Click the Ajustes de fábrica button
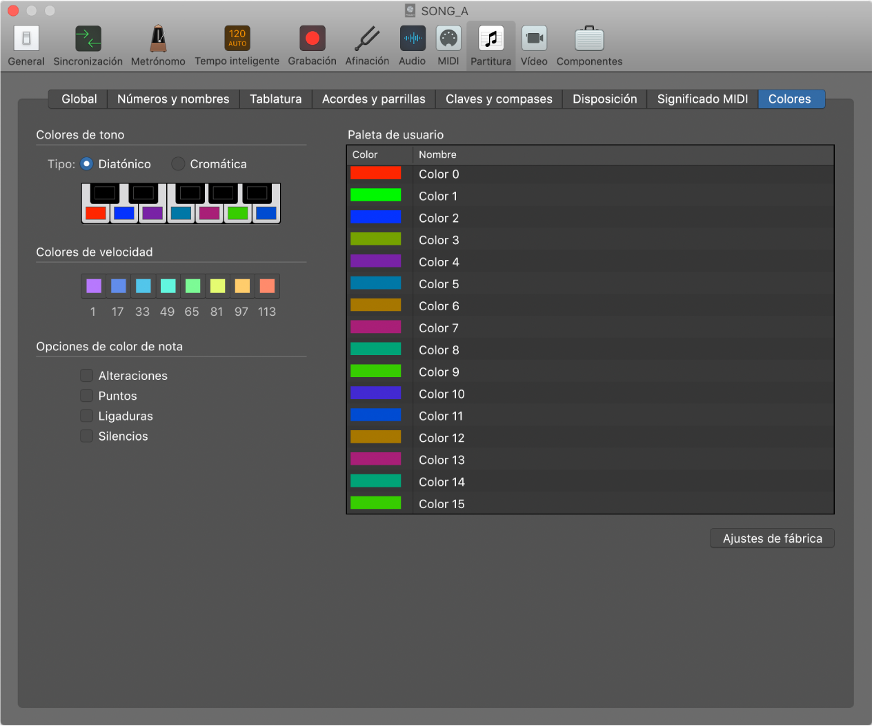 [772, 538]
